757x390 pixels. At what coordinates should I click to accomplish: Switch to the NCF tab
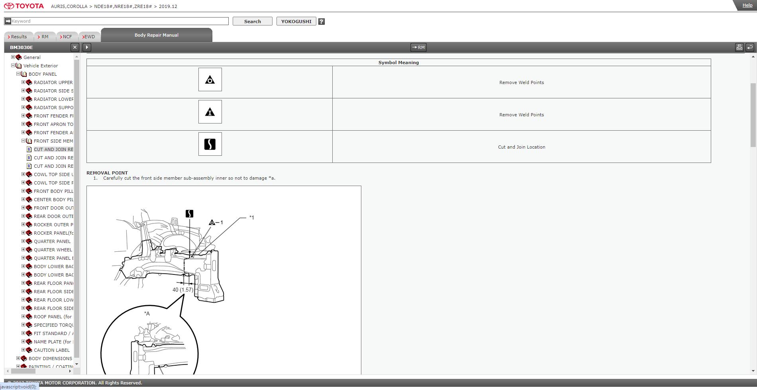67,37
